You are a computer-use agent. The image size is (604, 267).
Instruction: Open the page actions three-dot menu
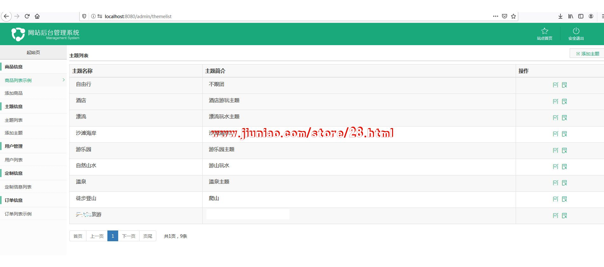[495, 16]
